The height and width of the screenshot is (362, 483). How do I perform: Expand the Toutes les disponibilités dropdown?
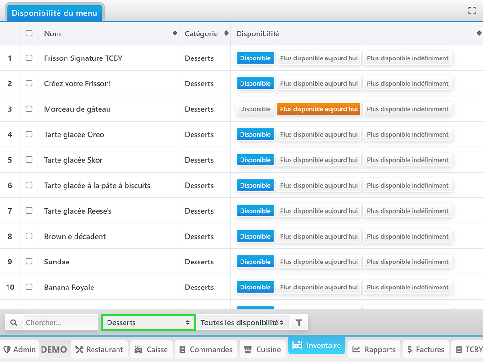242,323
